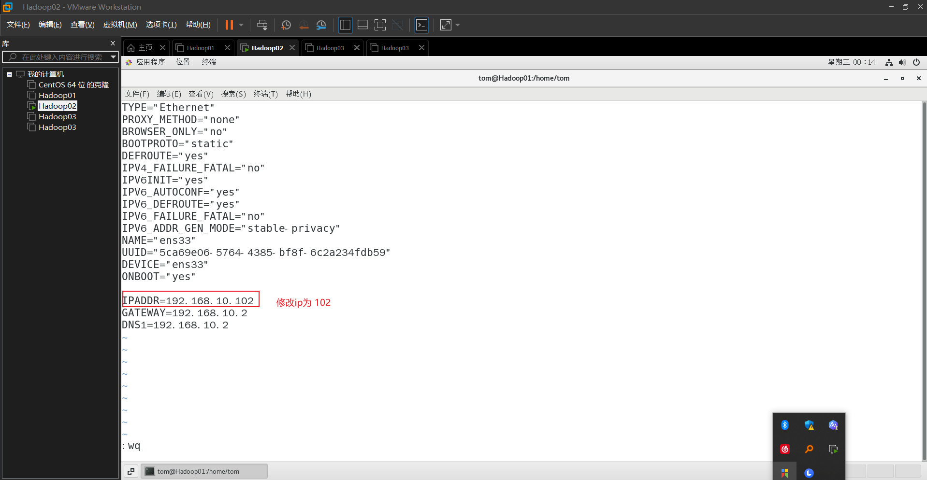Viewport: 927px width, 480px height.
Task: Click the BOOTPROTO="static" line
Action: [177, 144]
